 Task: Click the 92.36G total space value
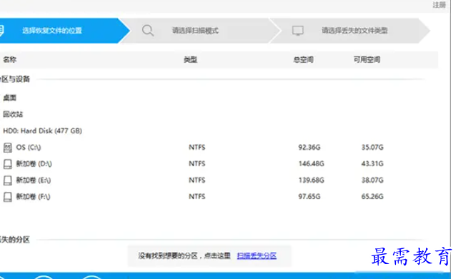coord(309,148)
